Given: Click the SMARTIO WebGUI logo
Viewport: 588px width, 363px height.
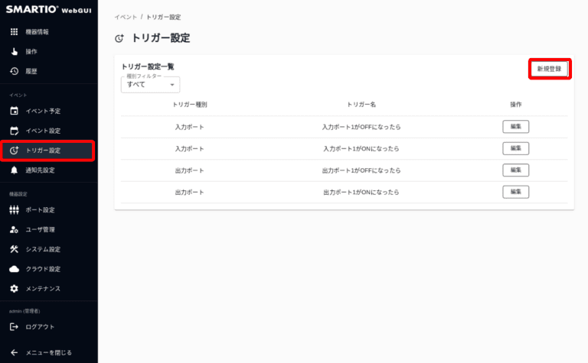Looking at the screenshot, I should tap(48, 9).
